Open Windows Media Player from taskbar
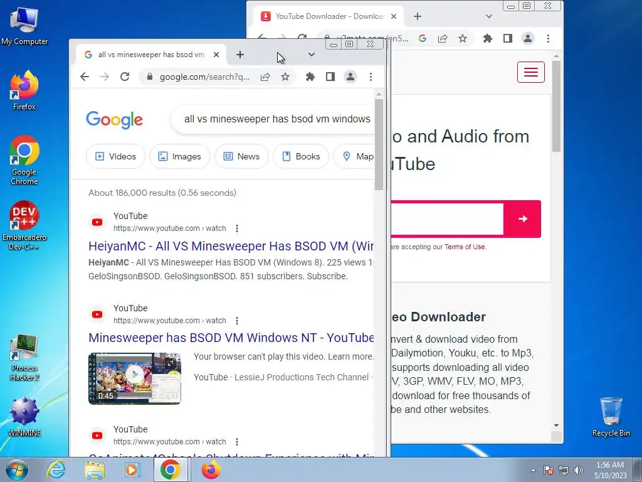 point(133,469)
